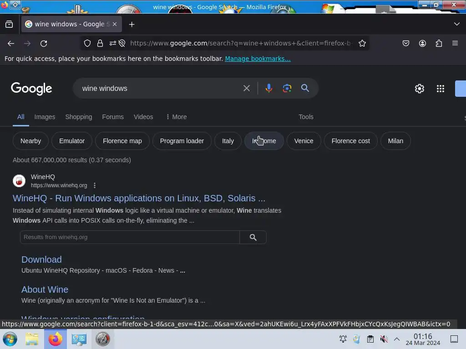Switch to Videos tab

(143, 117)
